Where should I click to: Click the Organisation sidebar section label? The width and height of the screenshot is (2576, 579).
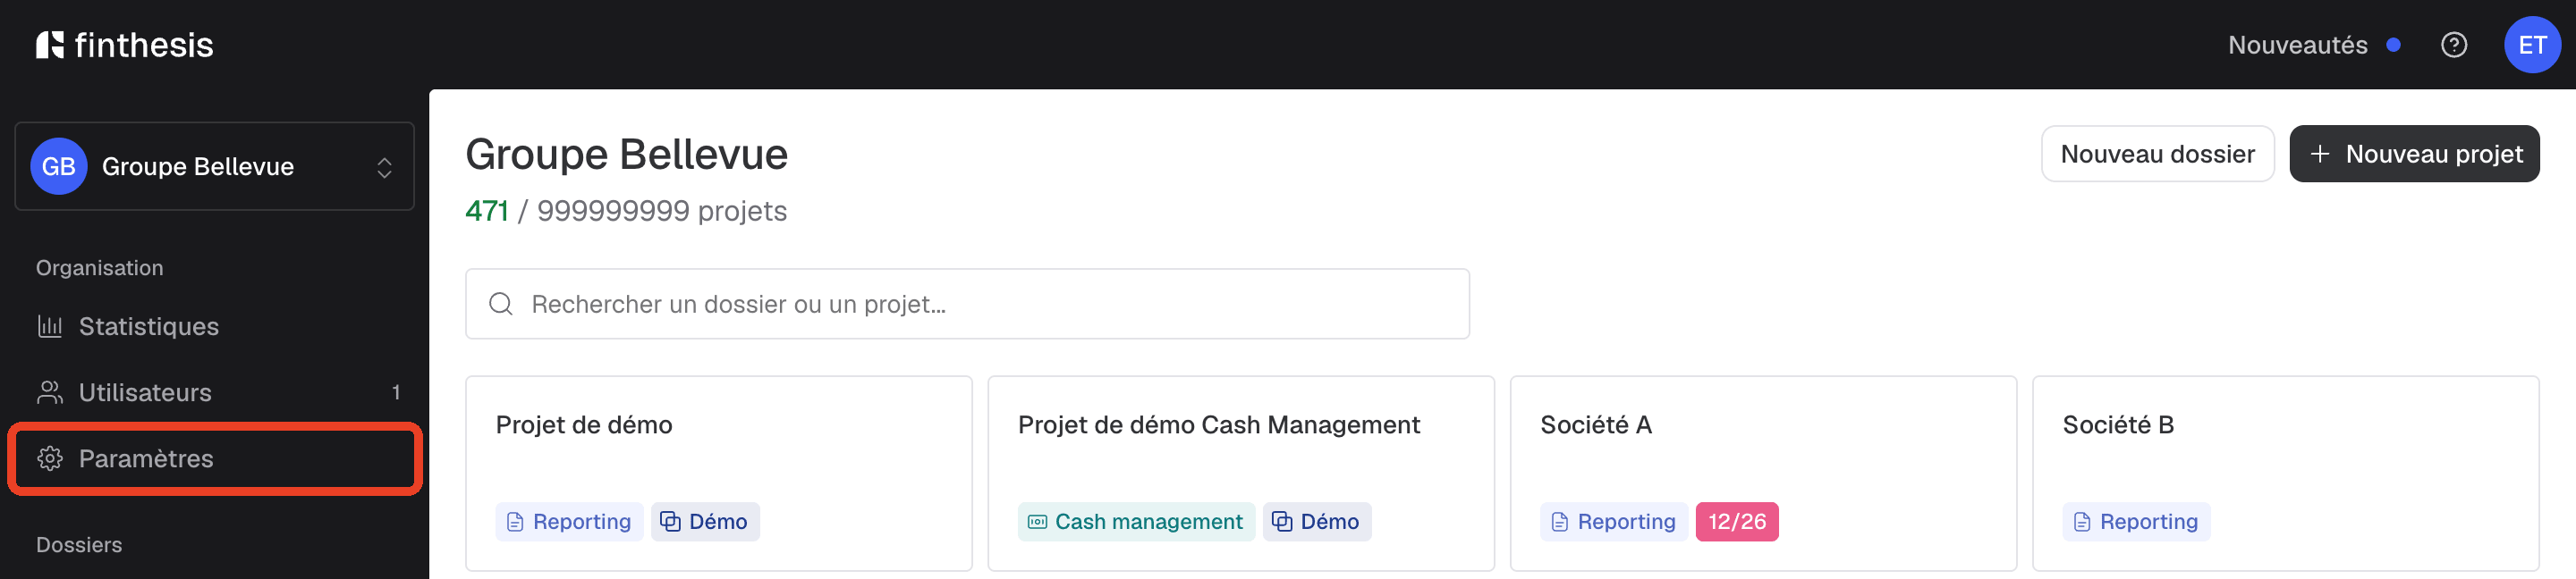pos(99,267)
